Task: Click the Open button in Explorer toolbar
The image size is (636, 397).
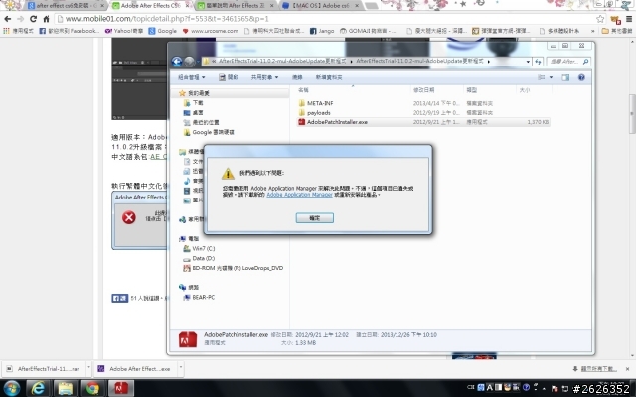Action: 229,77
